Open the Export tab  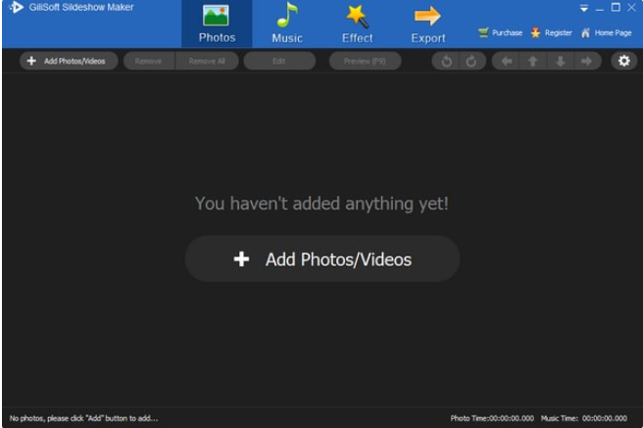coord(427,24)
